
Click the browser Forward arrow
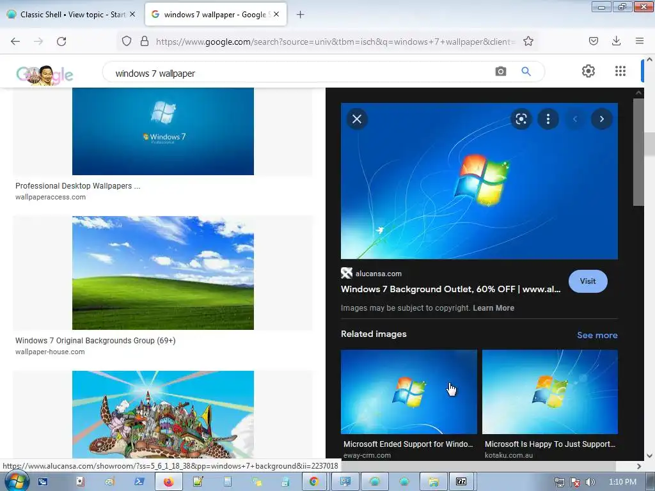38,42
